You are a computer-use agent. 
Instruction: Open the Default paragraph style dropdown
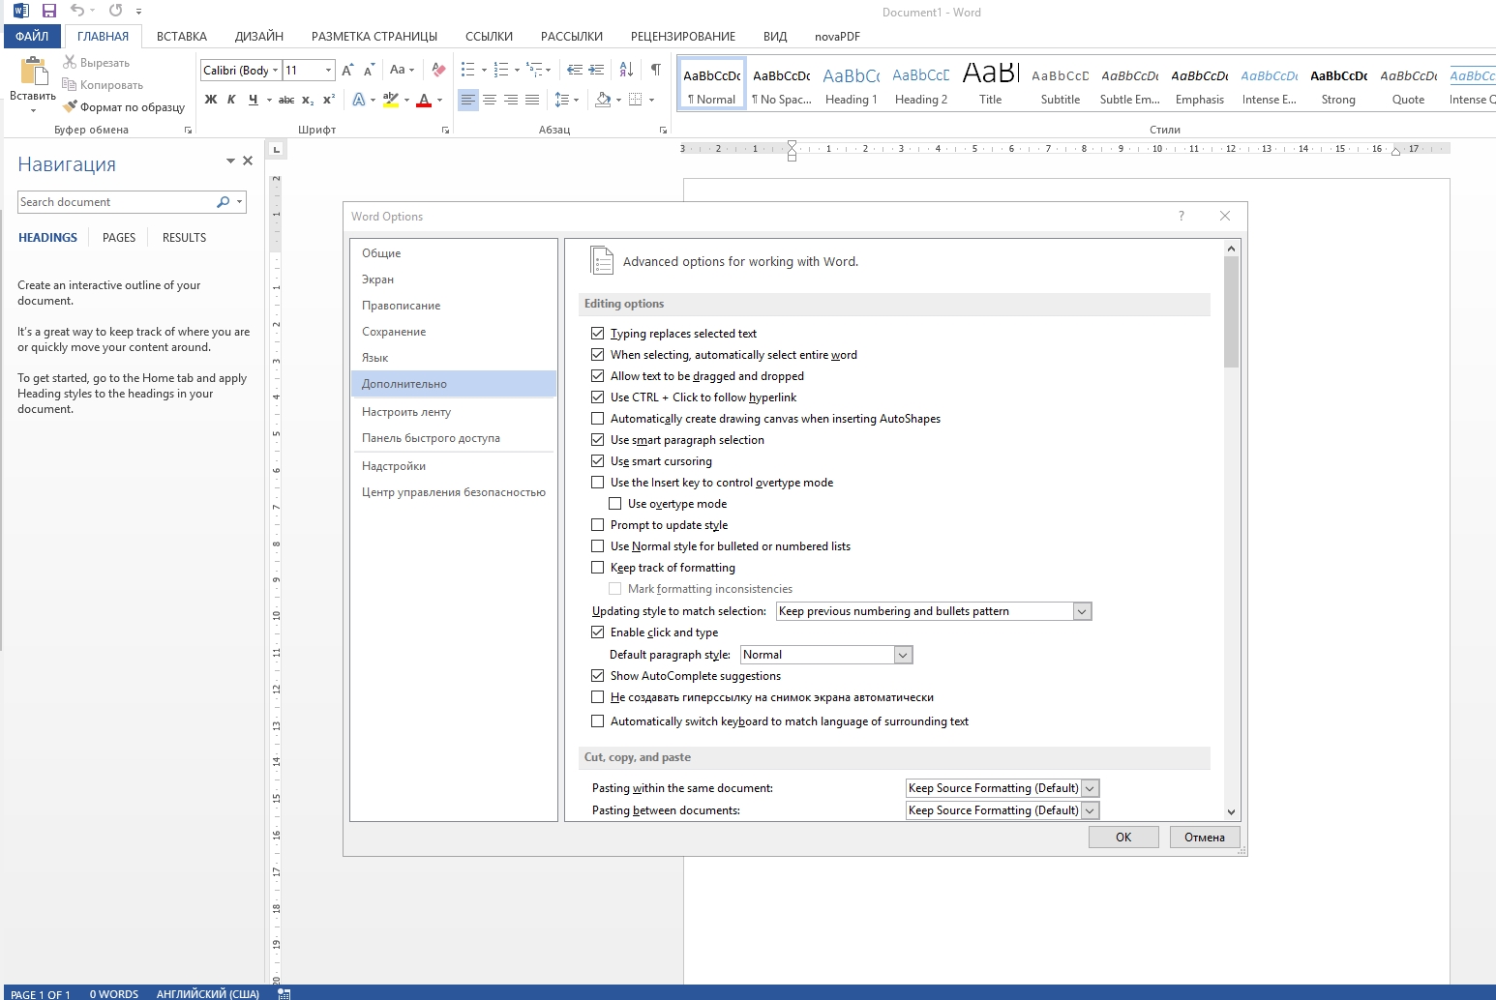point(904,655)
